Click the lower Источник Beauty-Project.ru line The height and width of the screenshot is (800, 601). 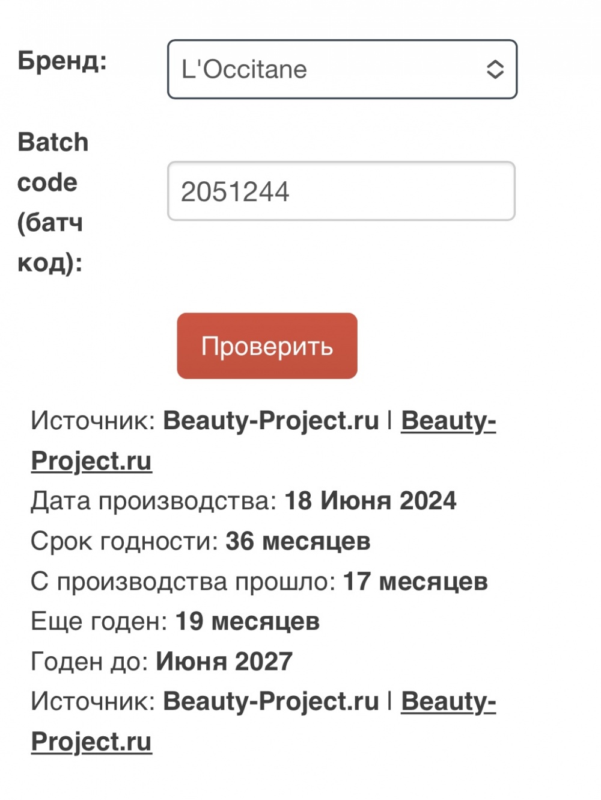[x=90, y=701]
